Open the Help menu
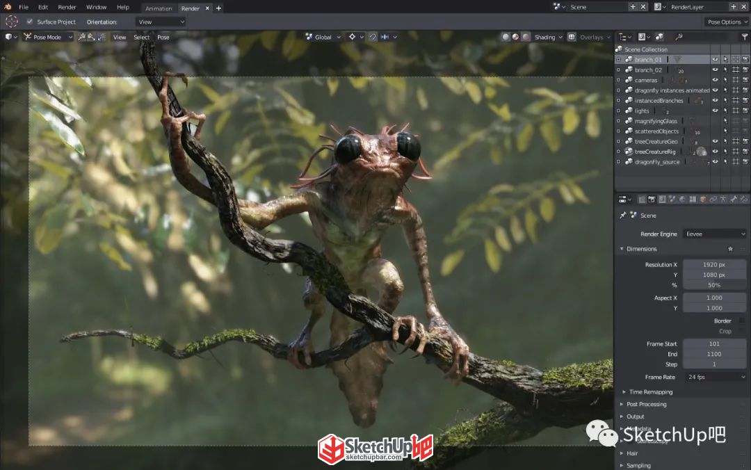 [x=123, y=7]
